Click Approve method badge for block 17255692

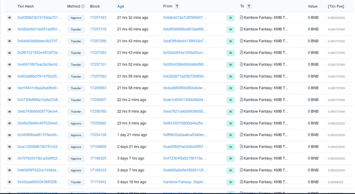click(x=76, y=124)
